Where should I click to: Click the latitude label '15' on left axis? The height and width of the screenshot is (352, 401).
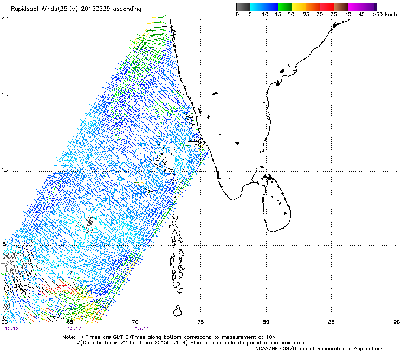click(4, 95)
